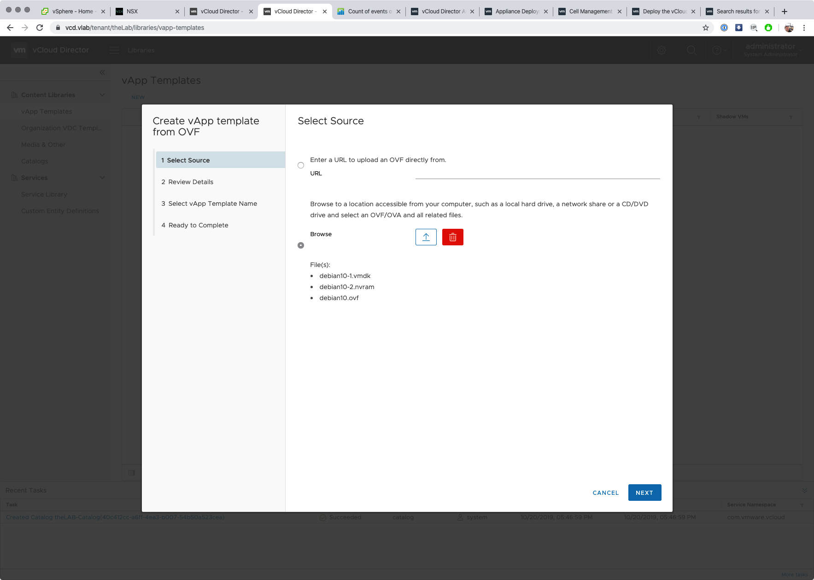
Task: Switch to the Cell Management tab
Action: (590, 12)
